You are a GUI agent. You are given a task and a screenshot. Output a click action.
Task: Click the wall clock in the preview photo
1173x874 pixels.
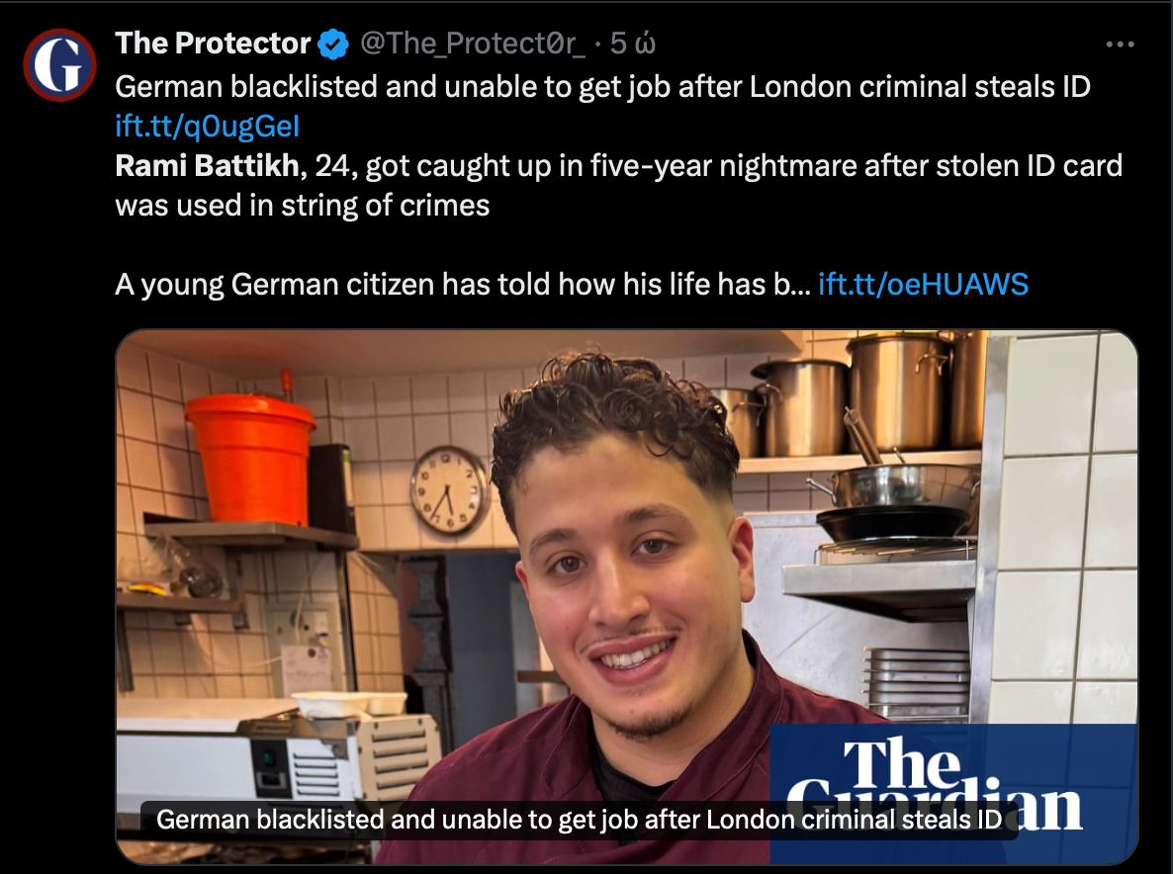click(x=449, y=489)
